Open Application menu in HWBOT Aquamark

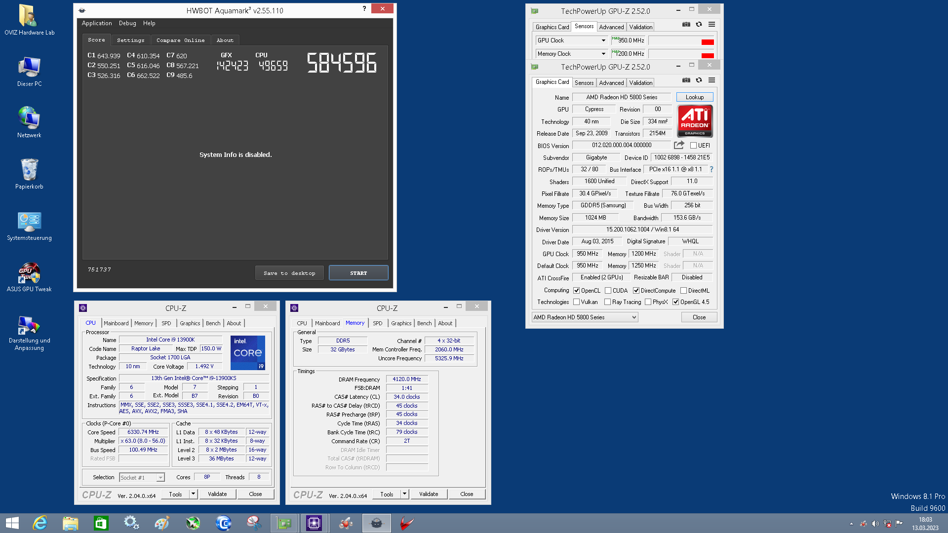97,23
